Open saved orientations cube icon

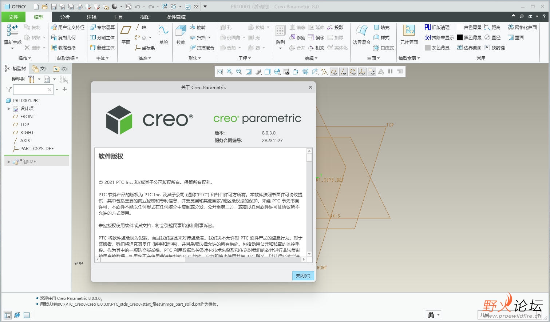click(277, 72)
